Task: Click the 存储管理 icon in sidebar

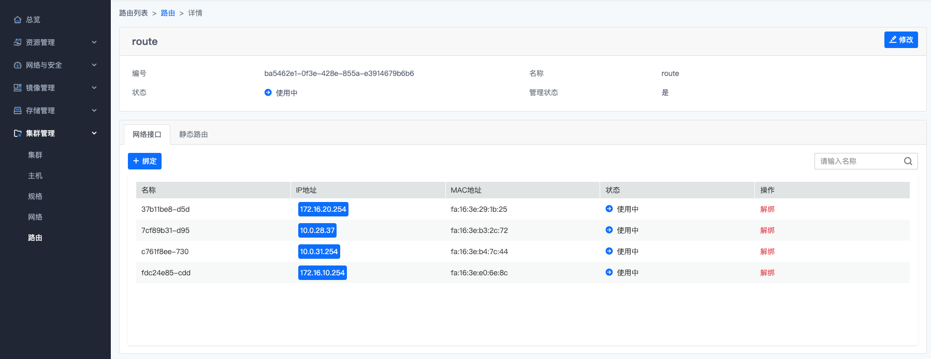Action: pyautogui.click(x=18, y=111)
